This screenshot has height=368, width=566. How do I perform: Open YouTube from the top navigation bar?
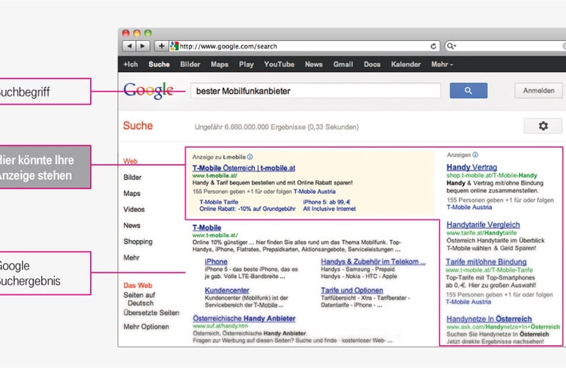(x=279, y=64)
